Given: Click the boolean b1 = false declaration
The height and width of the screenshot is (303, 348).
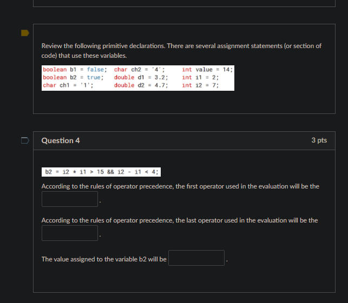Looking at the screenshot, I should [x=75, y=70].
